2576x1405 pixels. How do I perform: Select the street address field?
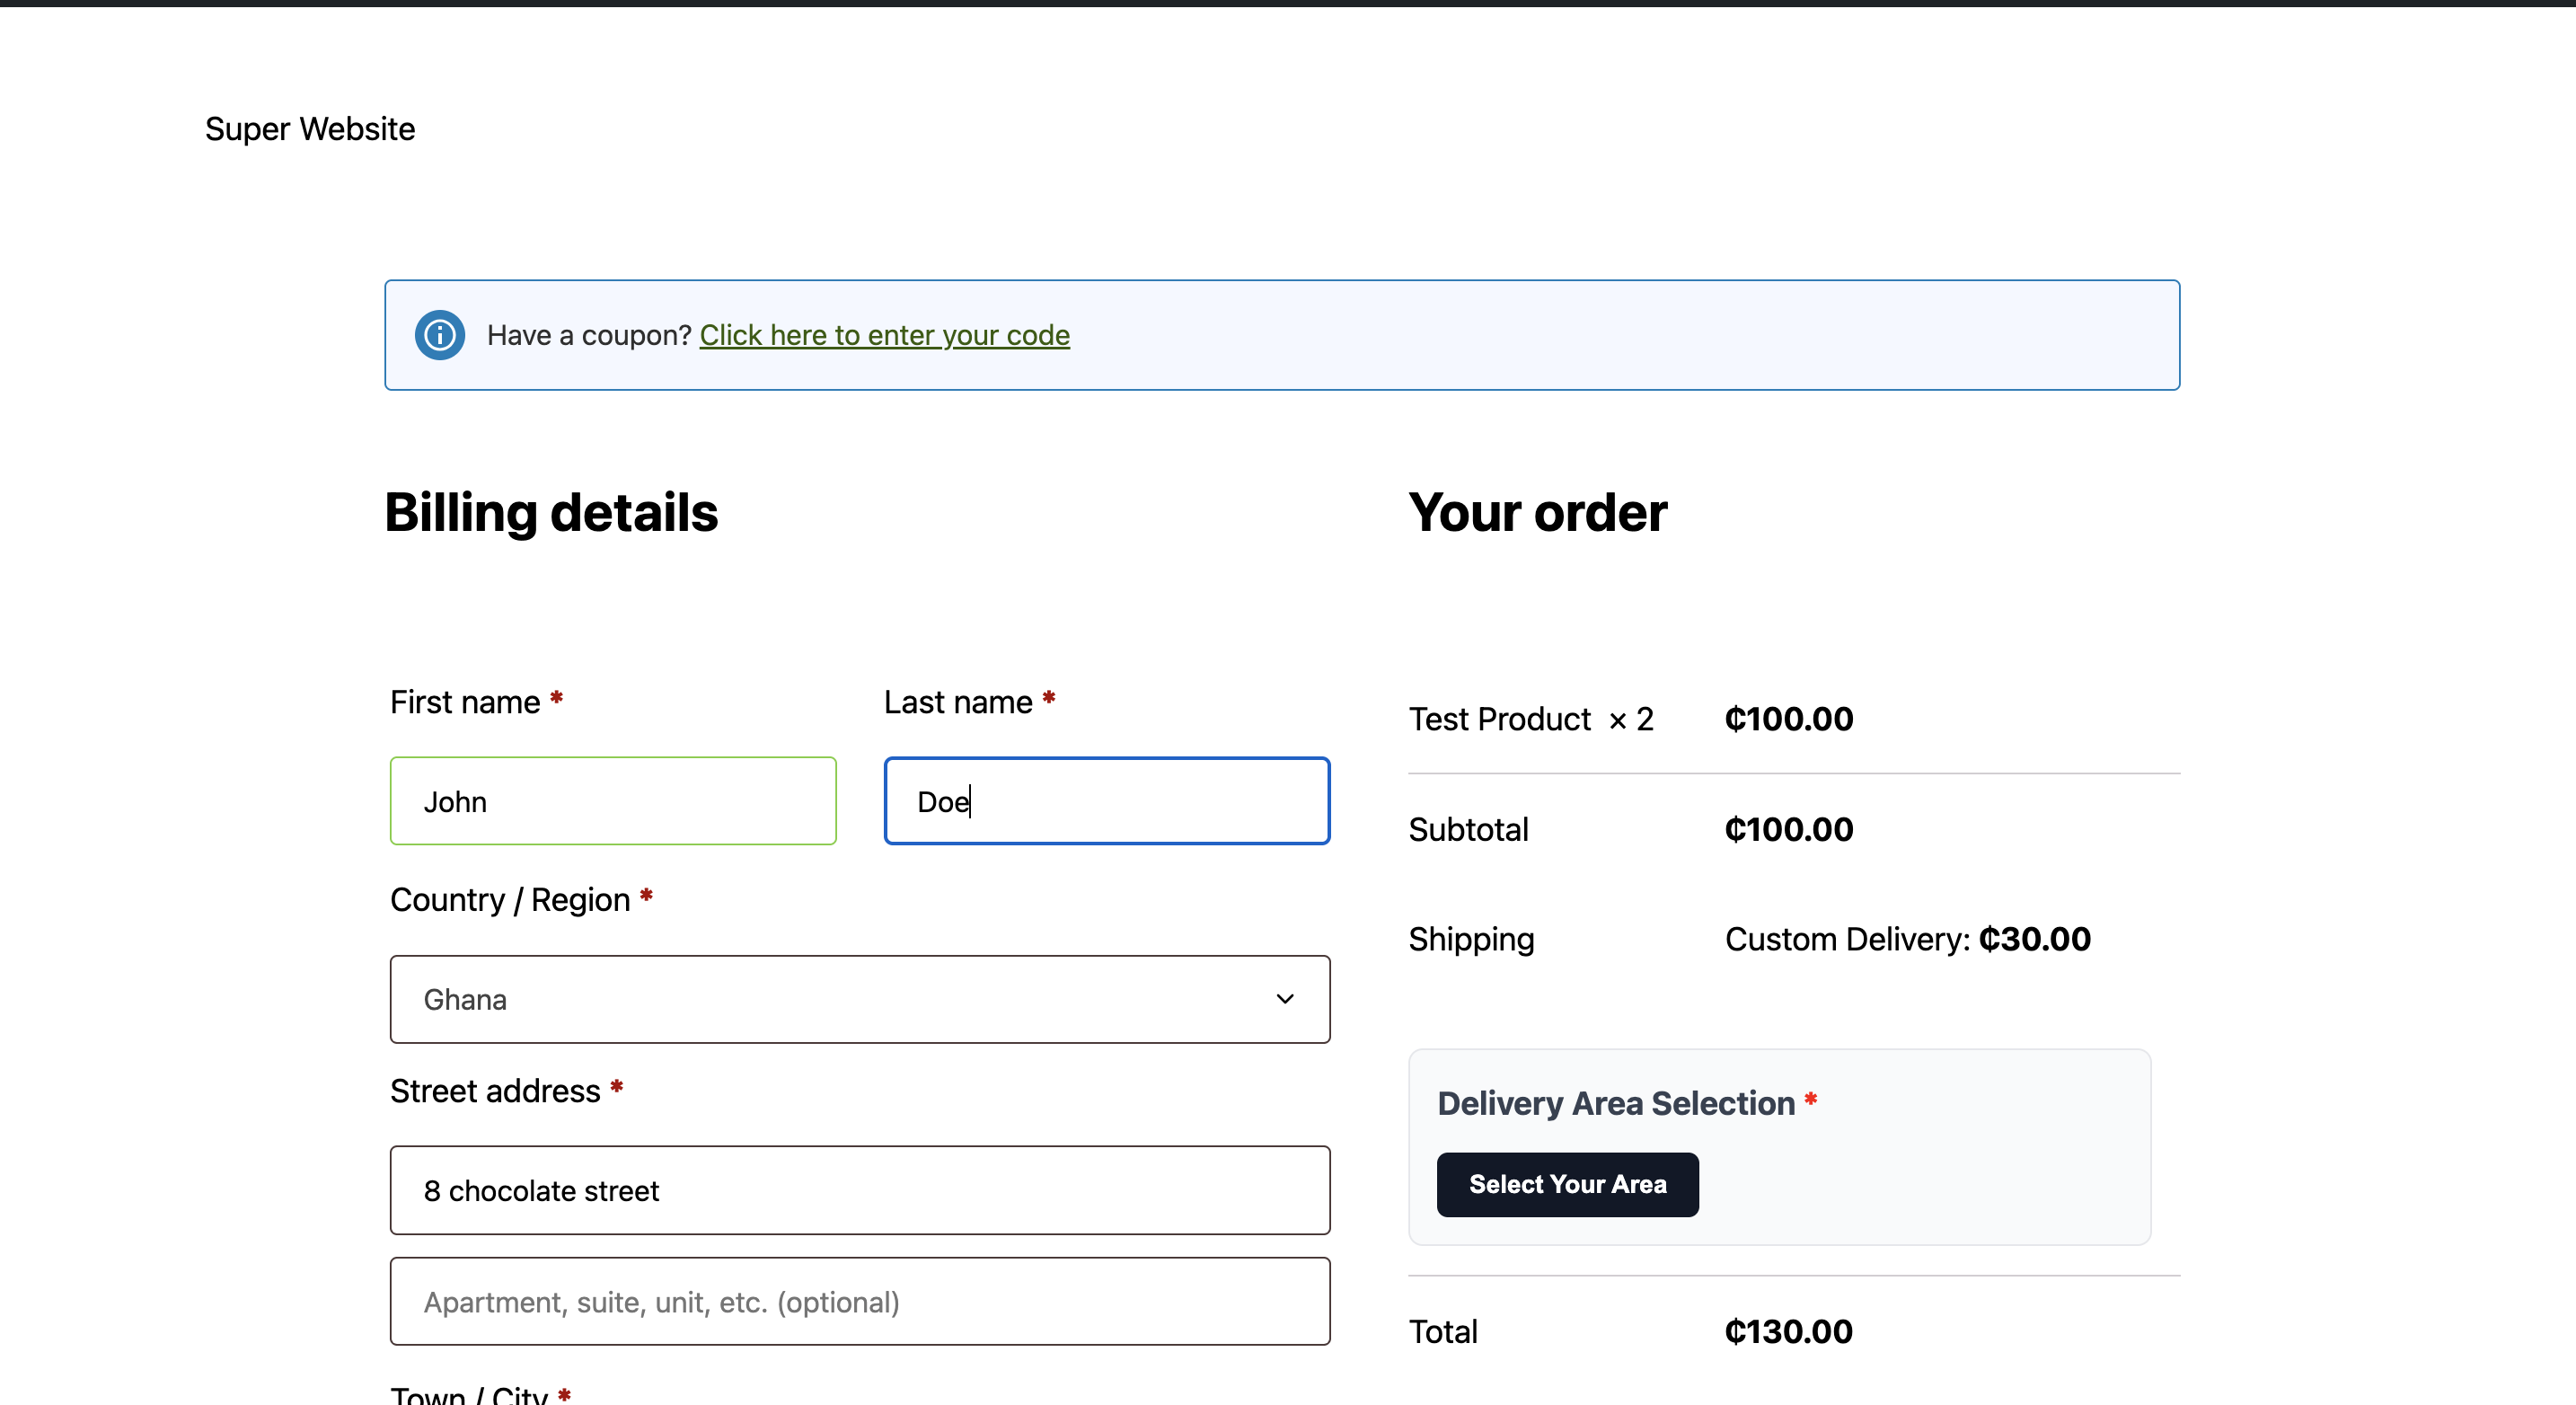pyautogui.click(x=859, y=1190)
